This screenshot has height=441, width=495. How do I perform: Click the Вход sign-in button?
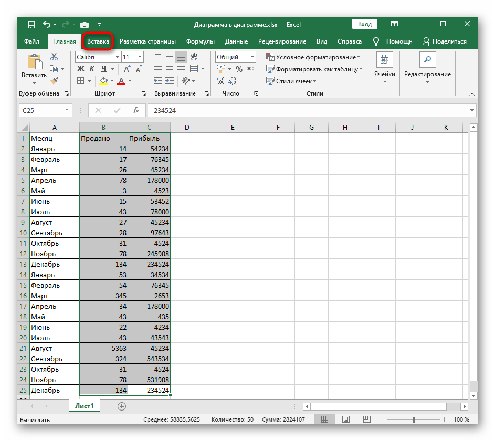[365, 24]
